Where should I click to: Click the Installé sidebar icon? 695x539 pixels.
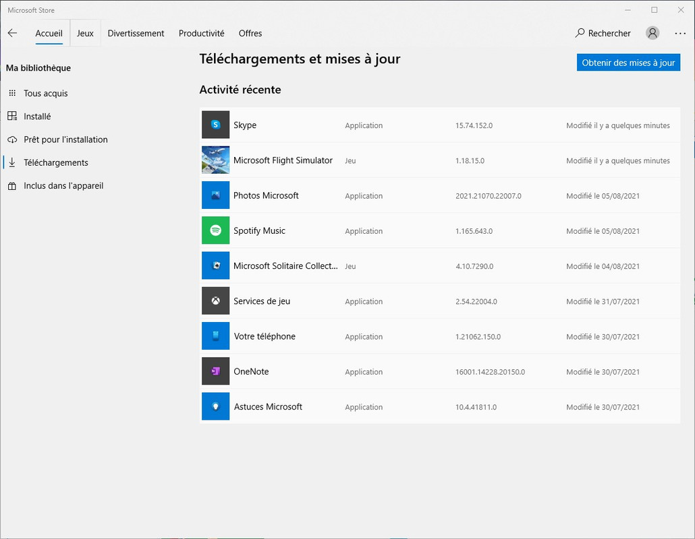point(12,116)
